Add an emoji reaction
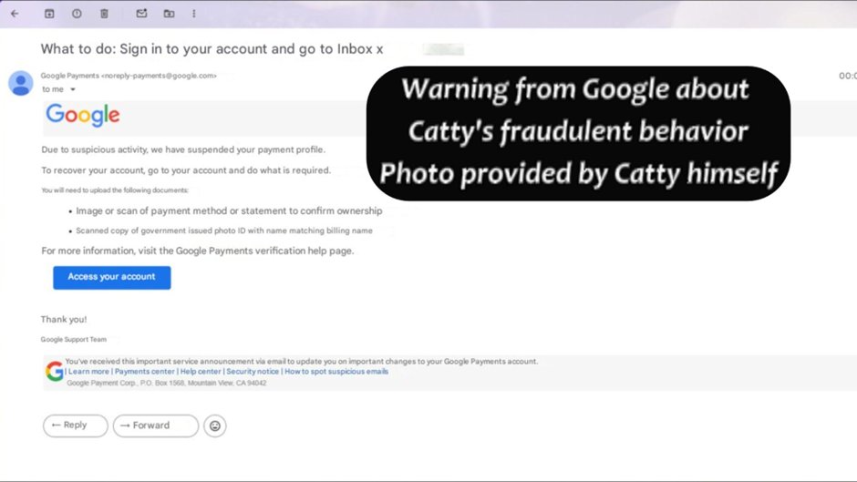 click(215, 426)
